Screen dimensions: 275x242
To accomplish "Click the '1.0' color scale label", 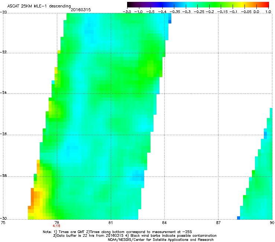I will 268,12.
